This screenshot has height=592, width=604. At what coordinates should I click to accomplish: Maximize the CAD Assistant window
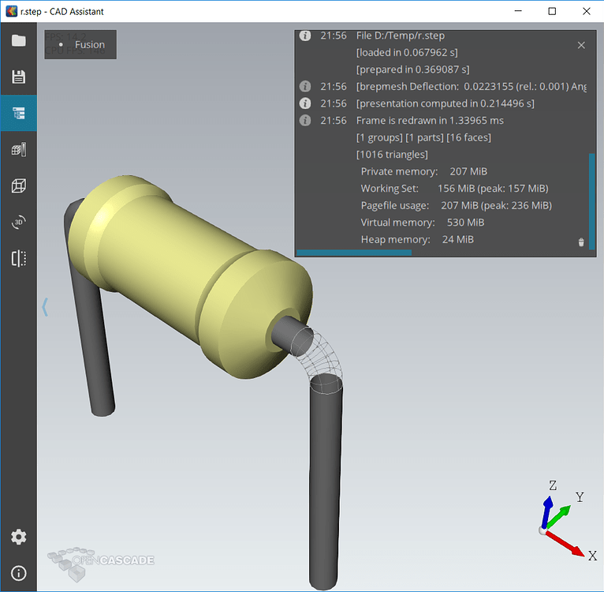pos(552,11)
